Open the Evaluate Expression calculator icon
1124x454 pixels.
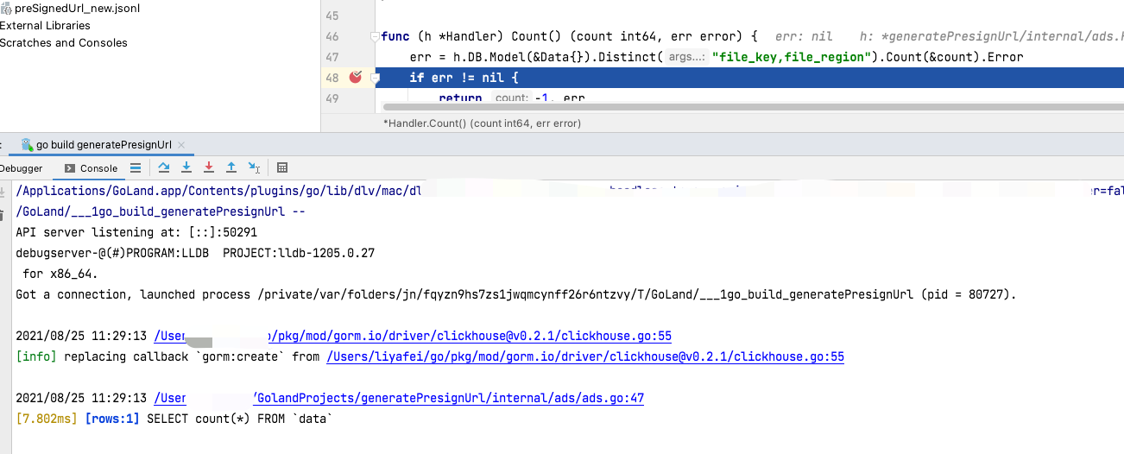tap(282, 167)
